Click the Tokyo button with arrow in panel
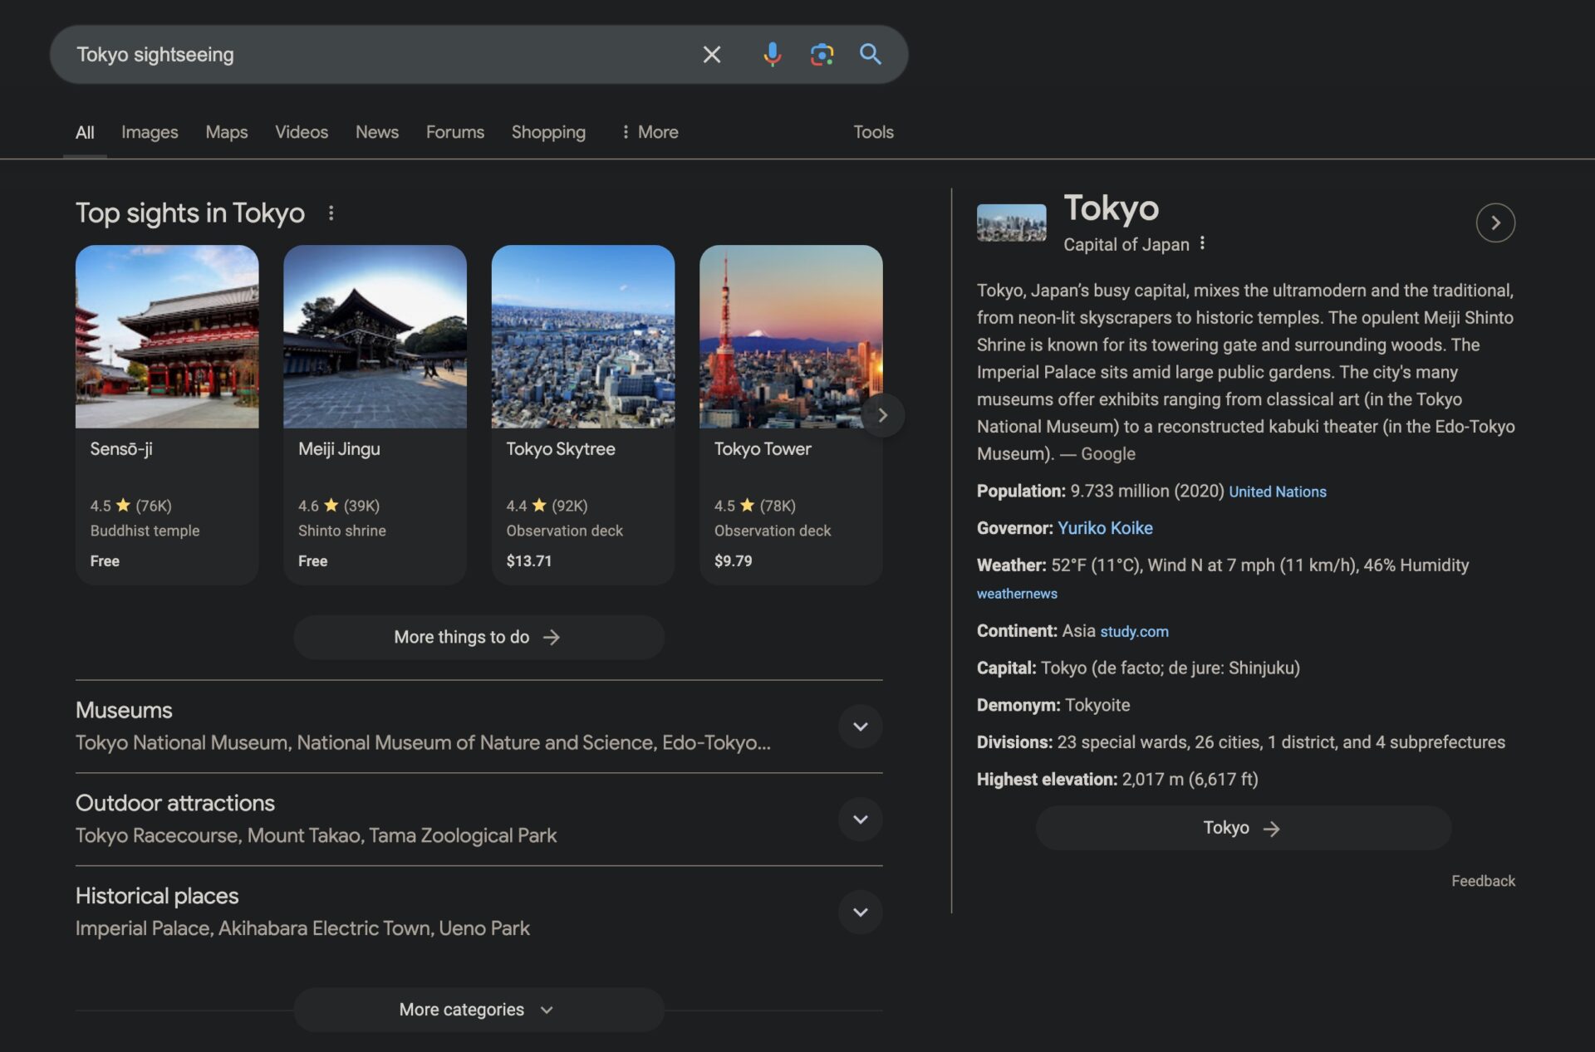Screen dimensions: 1595x1052 1243,828
